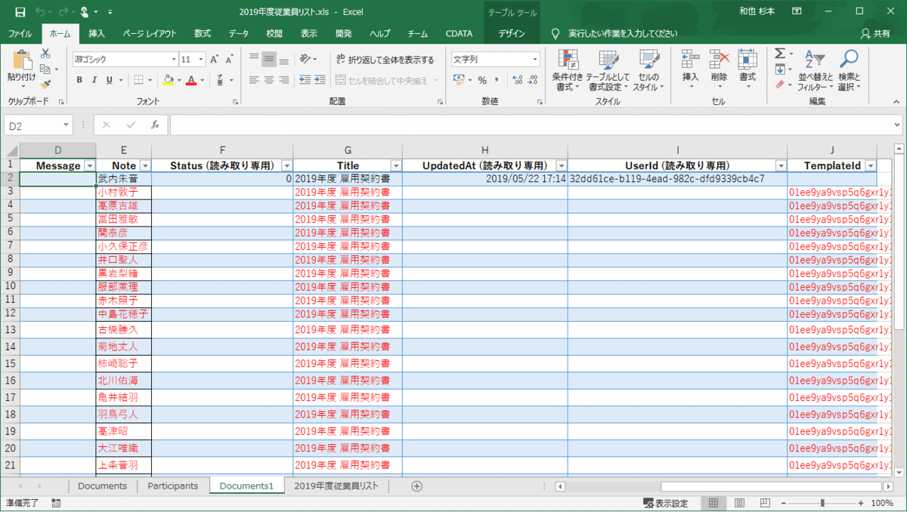Click the Cut scissors icon
The width and height of the screenshot is (907, 512).
pyautogui.click(x=45, y=54)
